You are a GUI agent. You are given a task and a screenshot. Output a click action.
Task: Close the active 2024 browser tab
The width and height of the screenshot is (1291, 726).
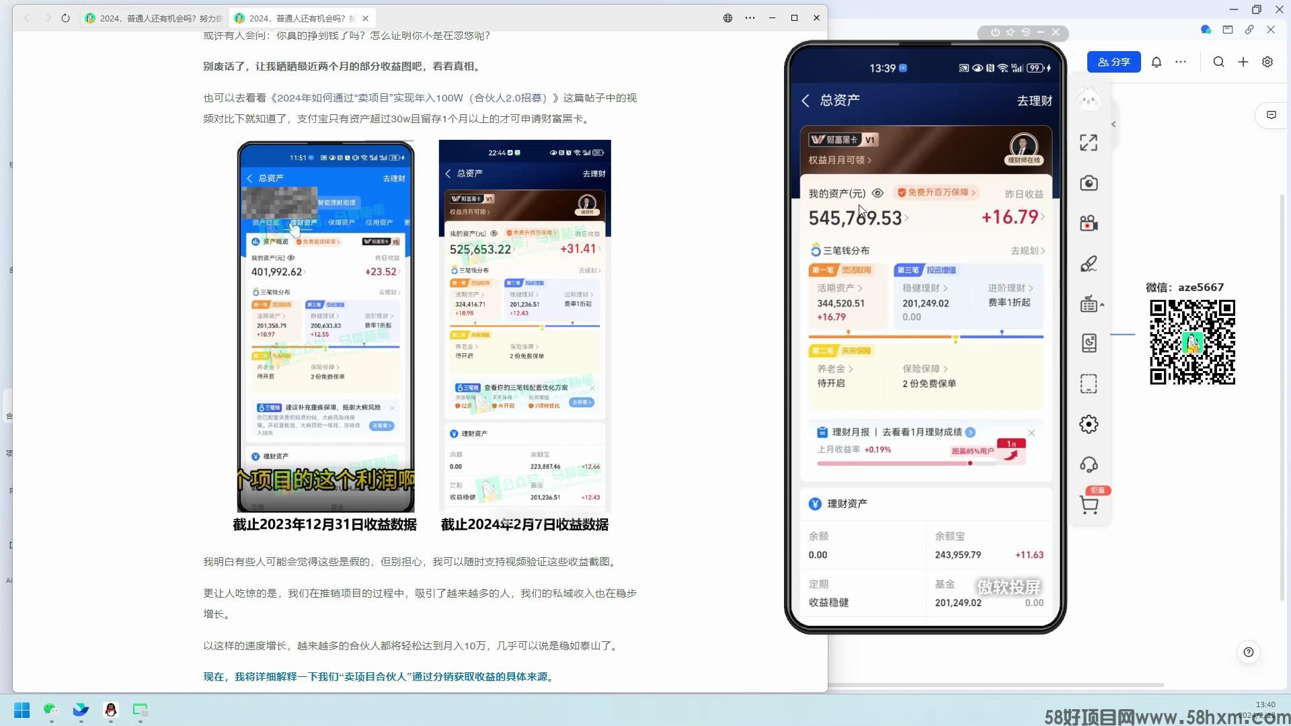click(365, 18)
